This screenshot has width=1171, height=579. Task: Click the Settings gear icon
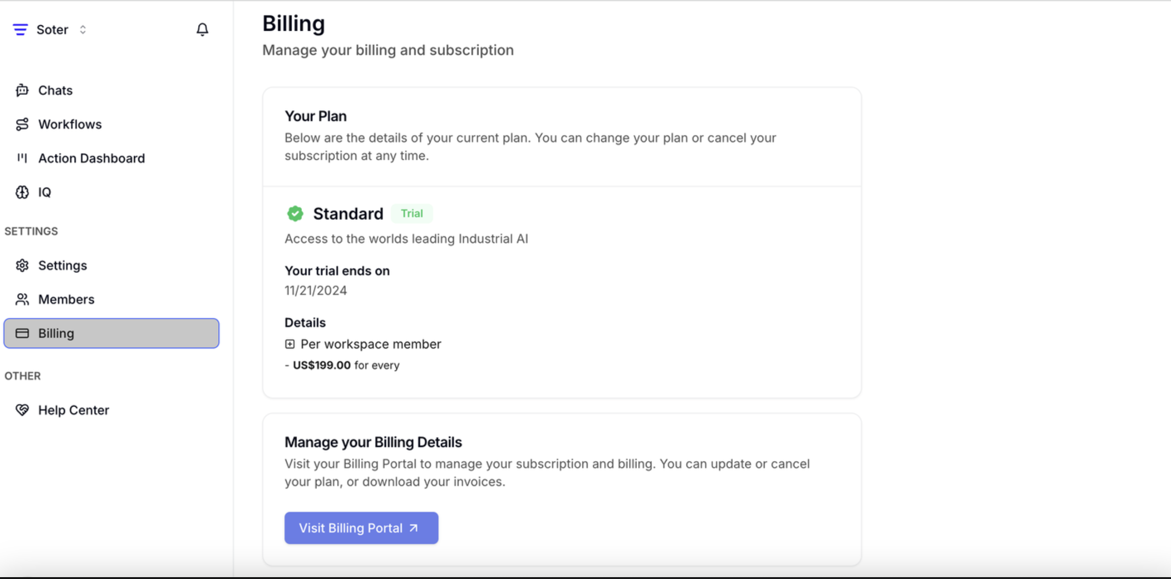22,265
